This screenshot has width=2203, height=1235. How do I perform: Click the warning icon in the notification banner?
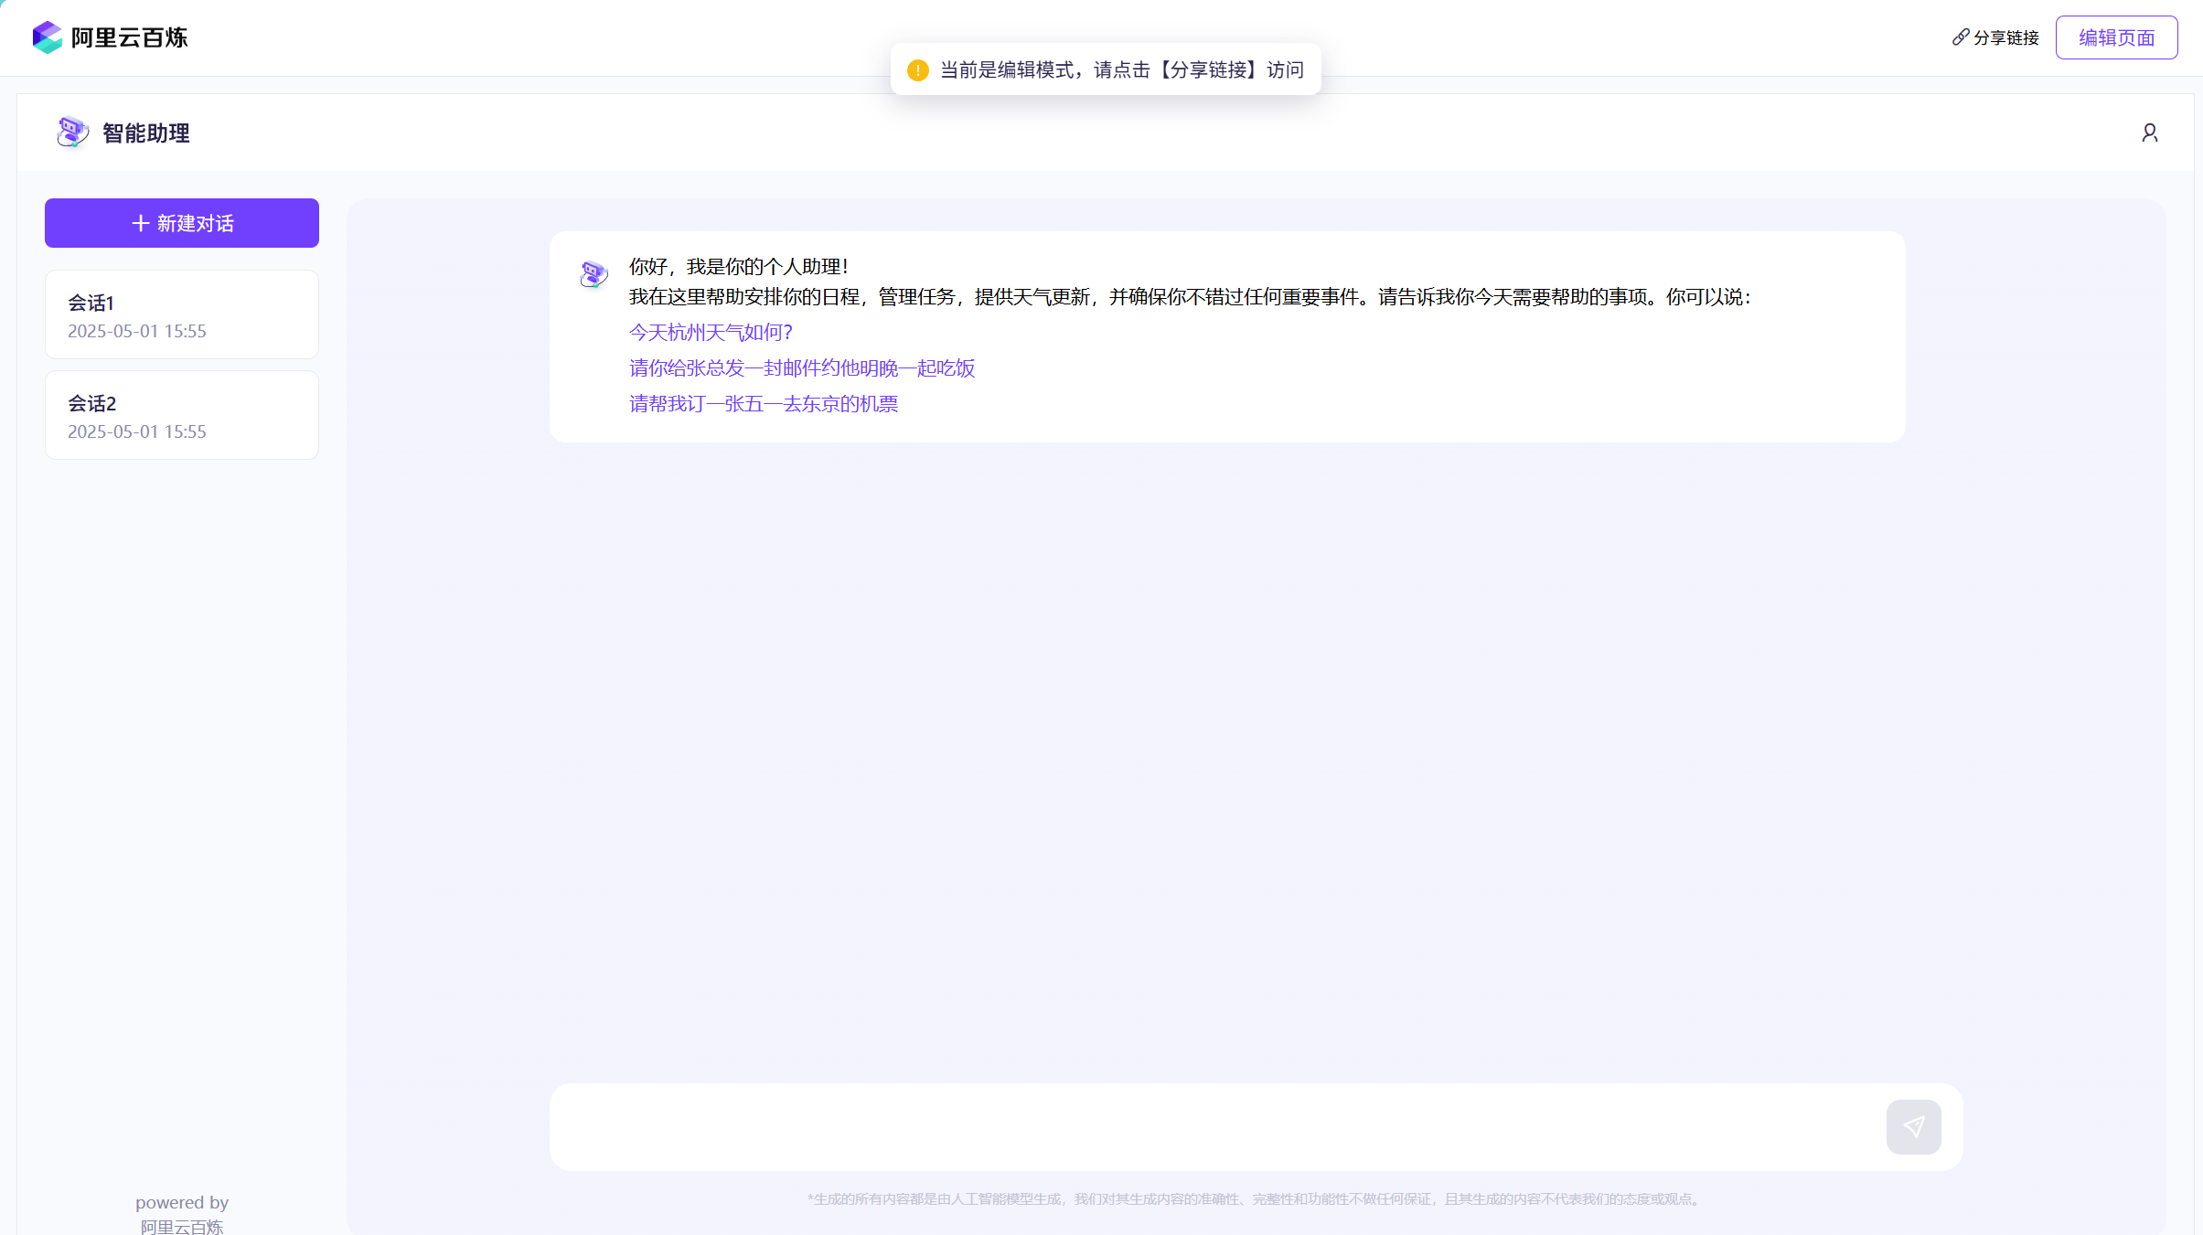918,69
